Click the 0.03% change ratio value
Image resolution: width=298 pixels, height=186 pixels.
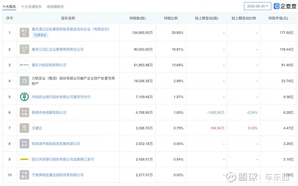tap(253, 128)
